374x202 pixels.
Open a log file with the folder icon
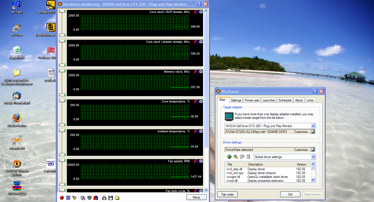coord(117,198)
